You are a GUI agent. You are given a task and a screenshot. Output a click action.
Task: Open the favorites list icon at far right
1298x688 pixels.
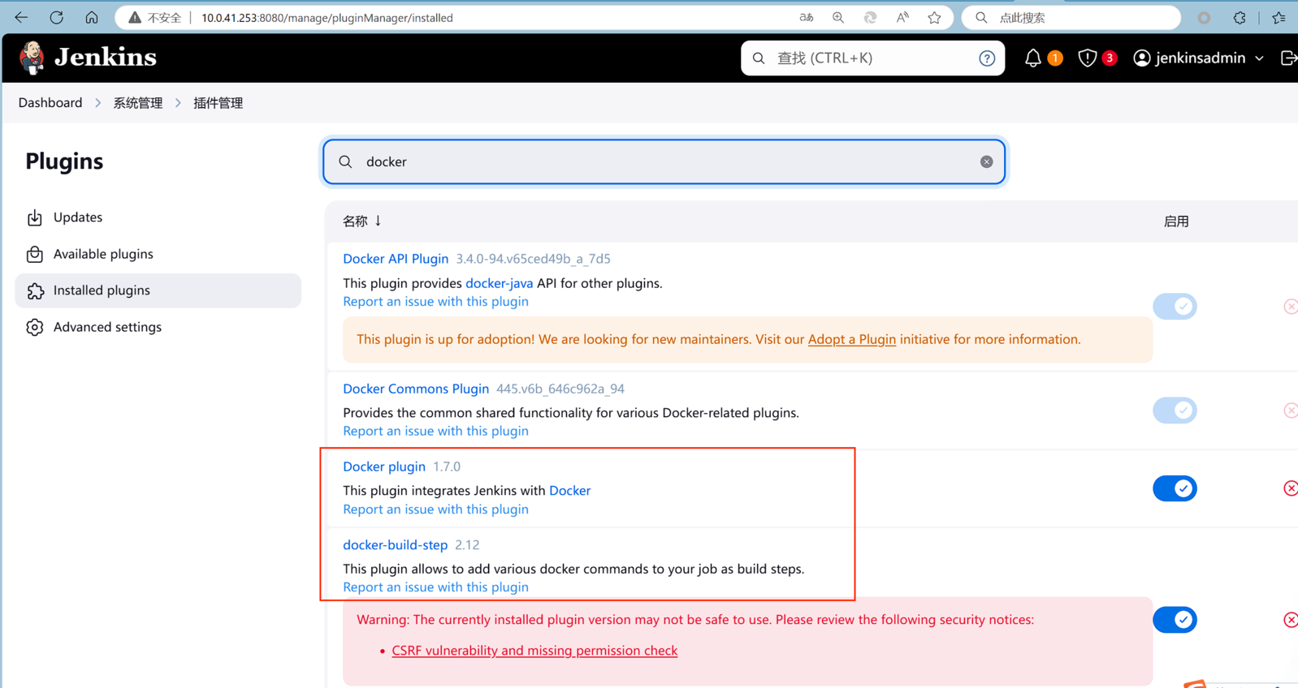coord(1280,17)
